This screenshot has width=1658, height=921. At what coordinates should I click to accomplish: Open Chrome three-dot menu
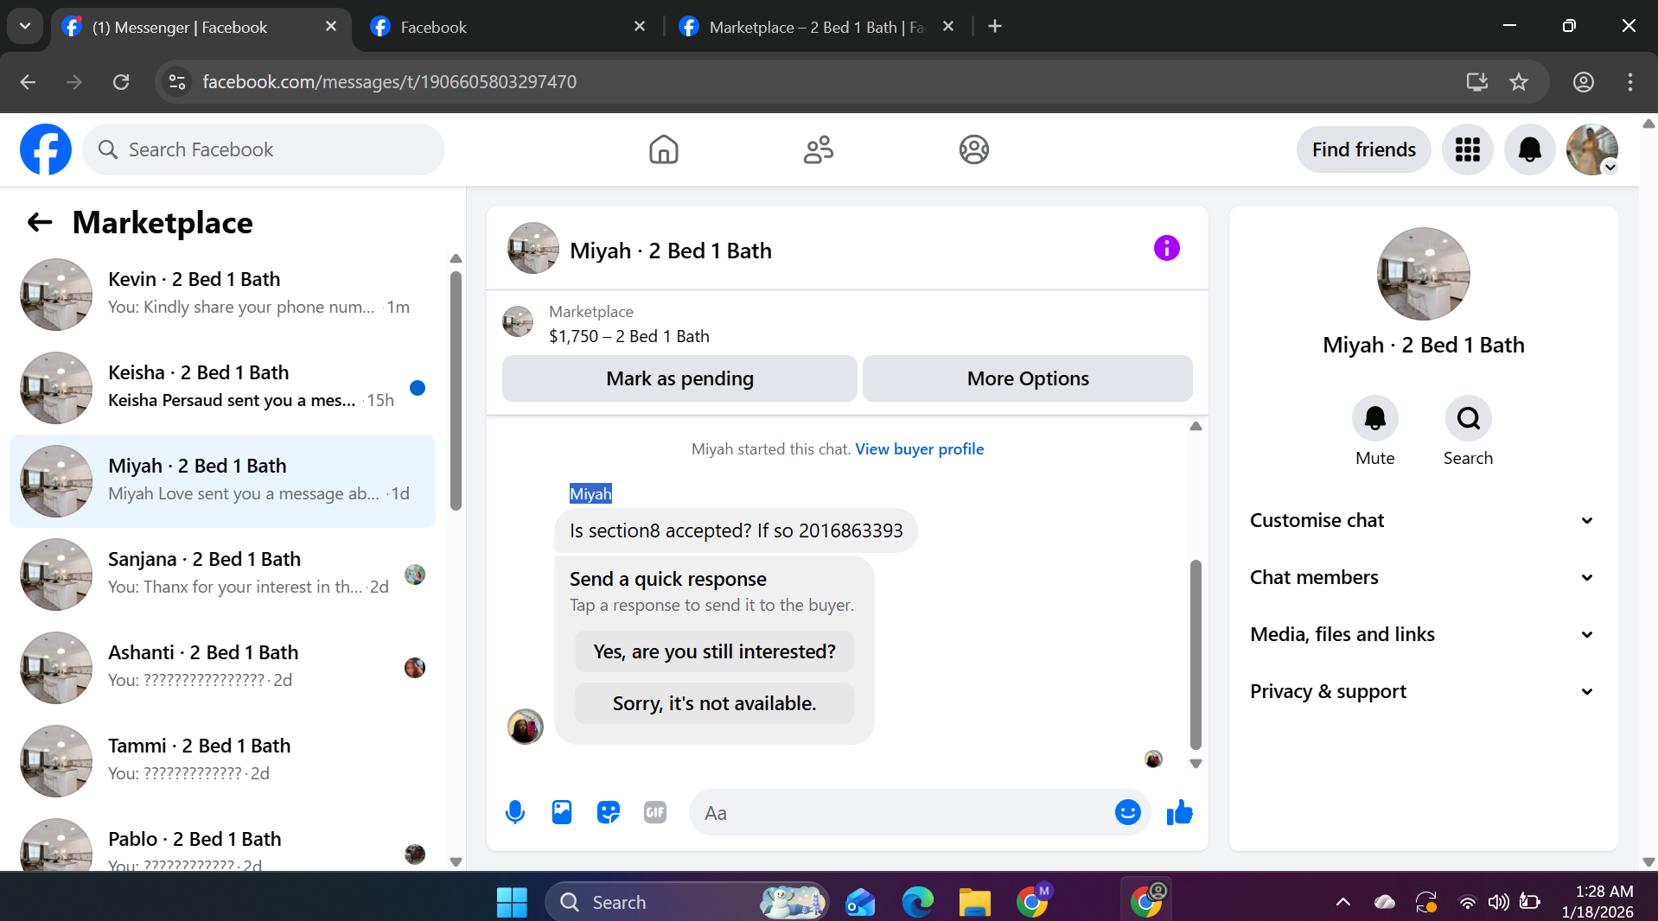click(1629, 82)
